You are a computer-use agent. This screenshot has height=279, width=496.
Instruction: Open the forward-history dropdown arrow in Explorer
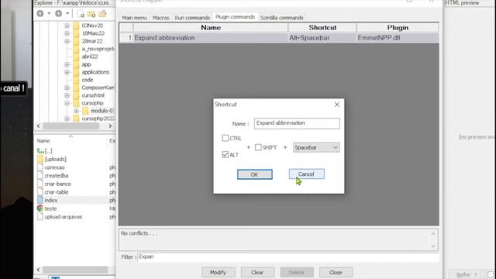pos(67,14)
